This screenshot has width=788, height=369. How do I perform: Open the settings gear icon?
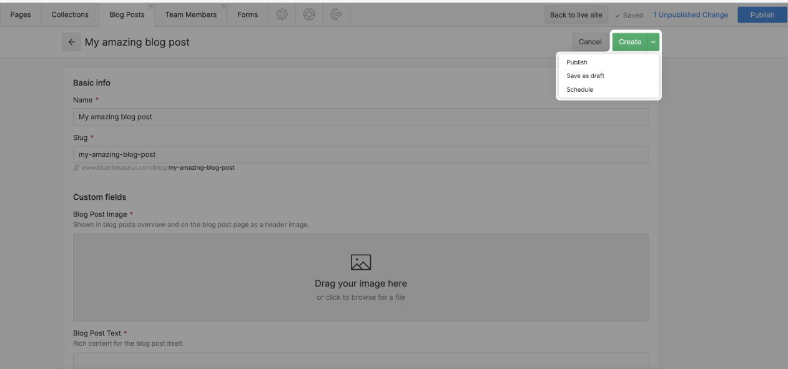click(282, 14)
